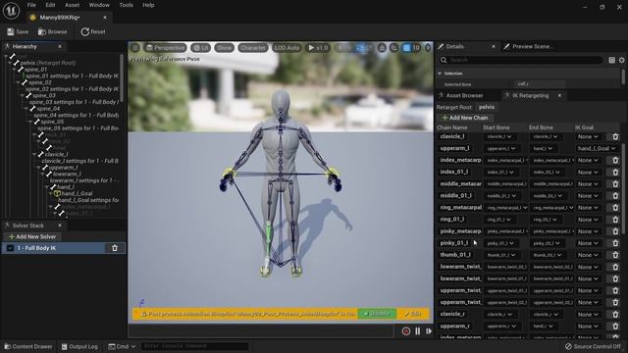Toggle grid snapping icon in viewport
The image size is (628, 353).
pyautogui.click(x=406, y=48)
